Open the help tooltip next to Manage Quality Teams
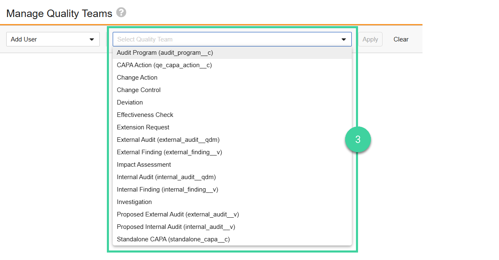This screenshot has width=499, height=260. [121, 13]
